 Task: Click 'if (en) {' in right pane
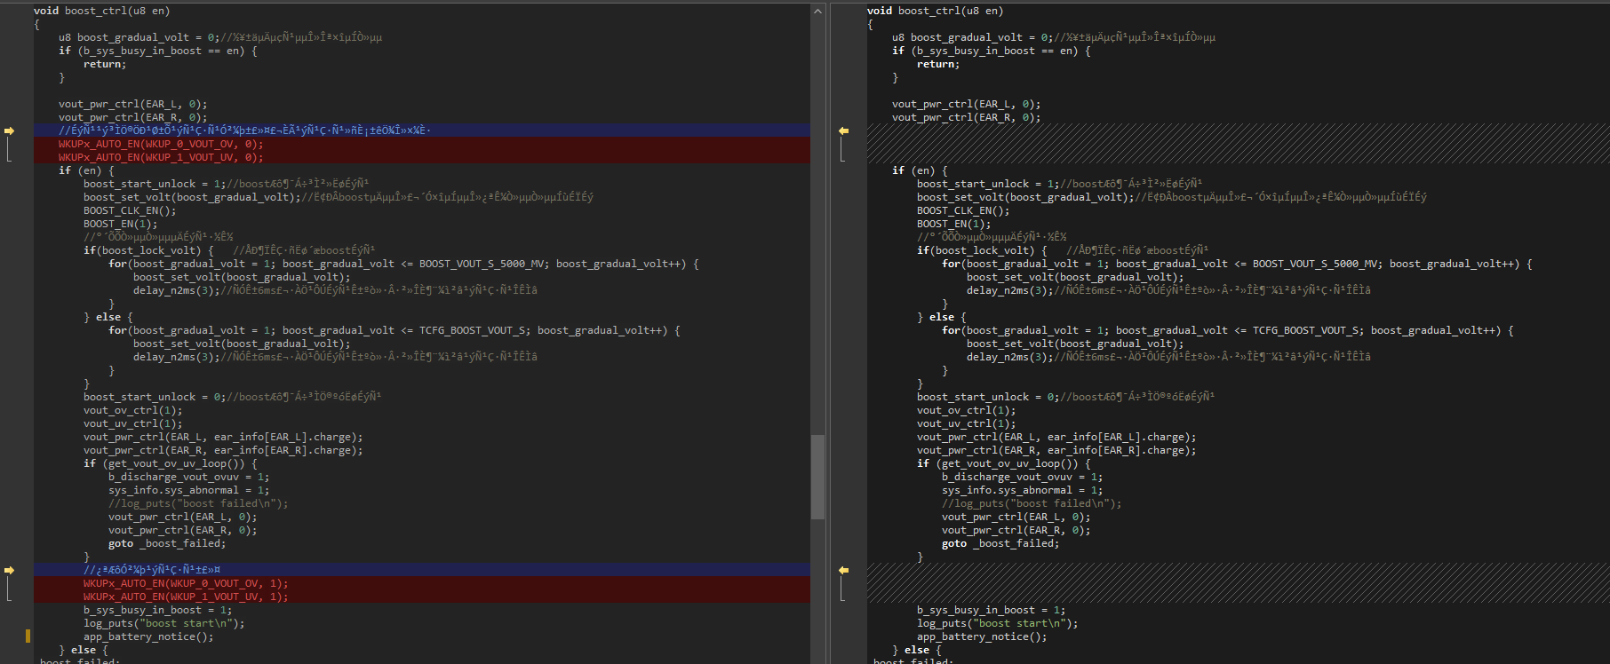[920, 170]
